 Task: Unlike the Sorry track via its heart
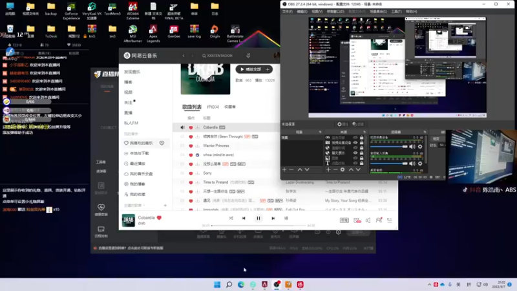(191, 173)
